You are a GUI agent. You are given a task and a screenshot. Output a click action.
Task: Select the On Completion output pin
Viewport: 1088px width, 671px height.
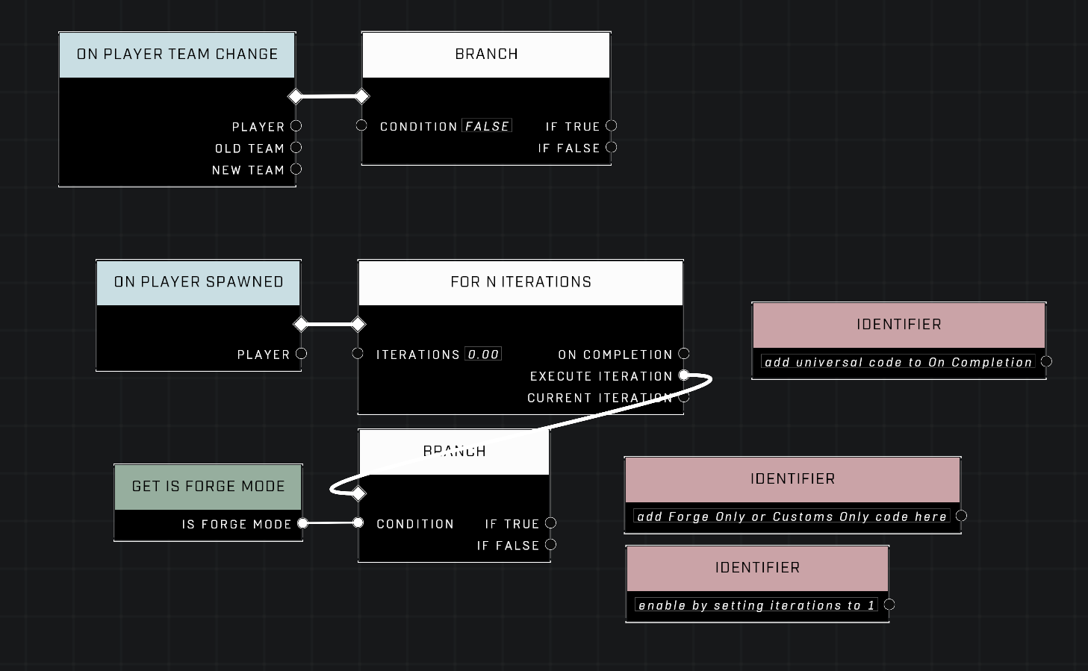pyautogui.click(x=684, y=354)
